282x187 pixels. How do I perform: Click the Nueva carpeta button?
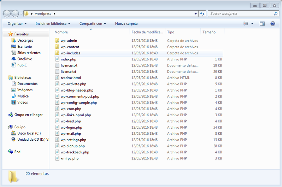(126, 24)
